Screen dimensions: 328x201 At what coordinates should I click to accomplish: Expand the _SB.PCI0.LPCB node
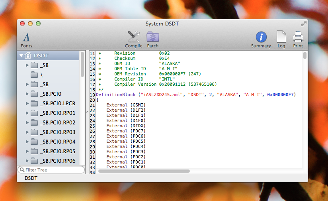coord(27,103)
